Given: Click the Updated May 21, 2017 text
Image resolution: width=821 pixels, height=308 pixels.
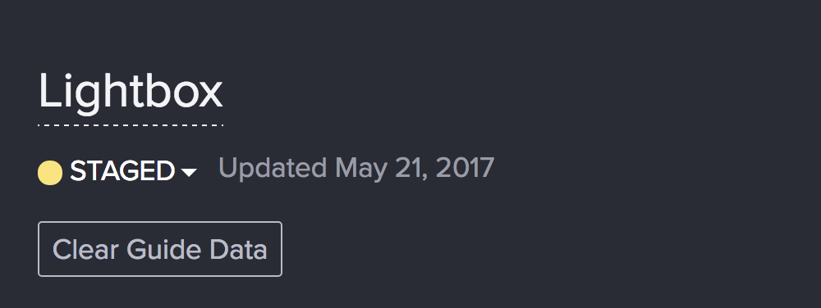Looking at the screenshot, I should (x=356, y=169).
